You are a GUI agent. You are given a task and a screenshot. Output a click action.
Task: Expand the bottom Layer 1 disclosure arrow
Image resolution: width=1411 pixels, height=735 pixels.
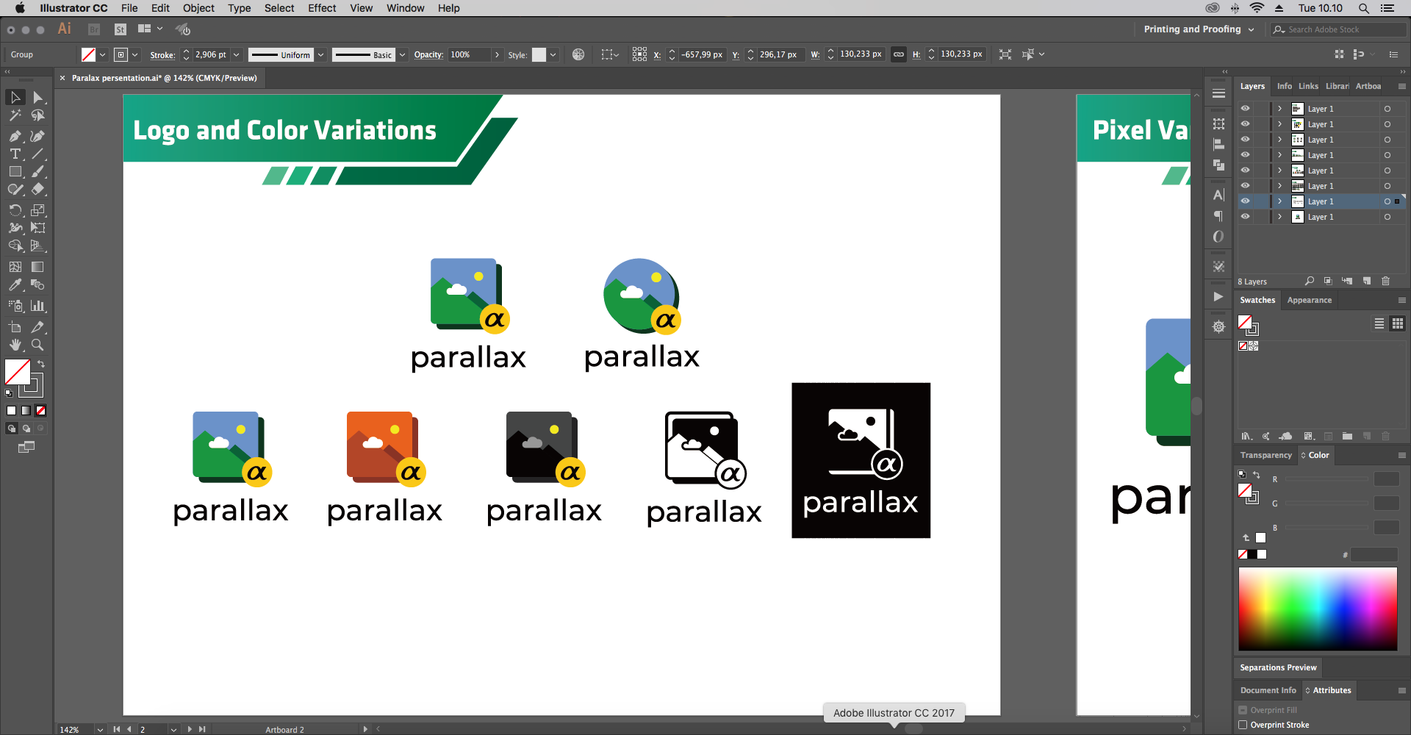[1279, 217]
